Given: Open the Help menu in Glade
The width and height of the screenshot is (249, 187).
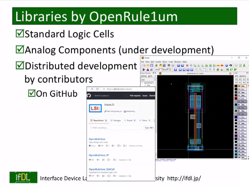Looking at the screenshot, I should [x=185, y=62].
